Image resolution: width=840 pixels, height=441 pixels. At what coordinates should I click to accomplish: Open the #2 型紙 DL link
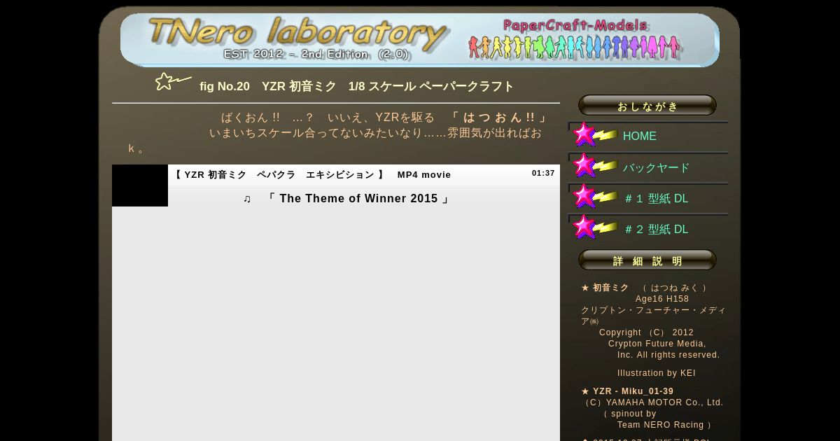656,230
